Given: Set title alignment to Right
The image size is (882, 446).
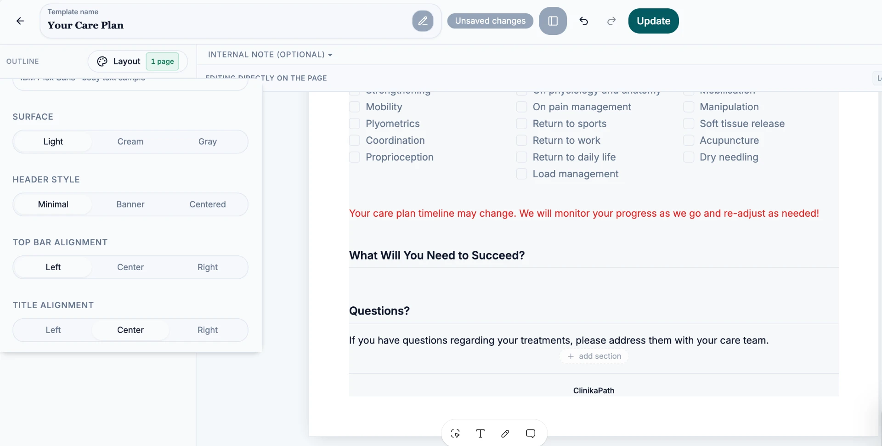Looking at the screenshot, I should click(x=208, y=330).
